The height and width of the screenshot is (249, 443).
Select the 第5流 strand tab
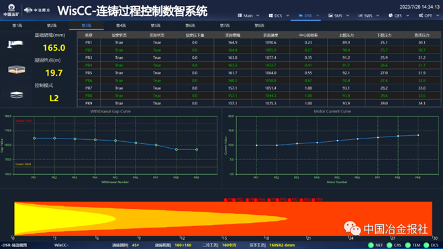click(156, 25)
